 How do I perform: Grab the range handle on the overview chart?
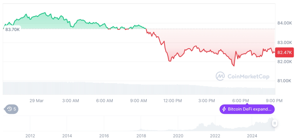pyautogui.click(x=275, y=123)
